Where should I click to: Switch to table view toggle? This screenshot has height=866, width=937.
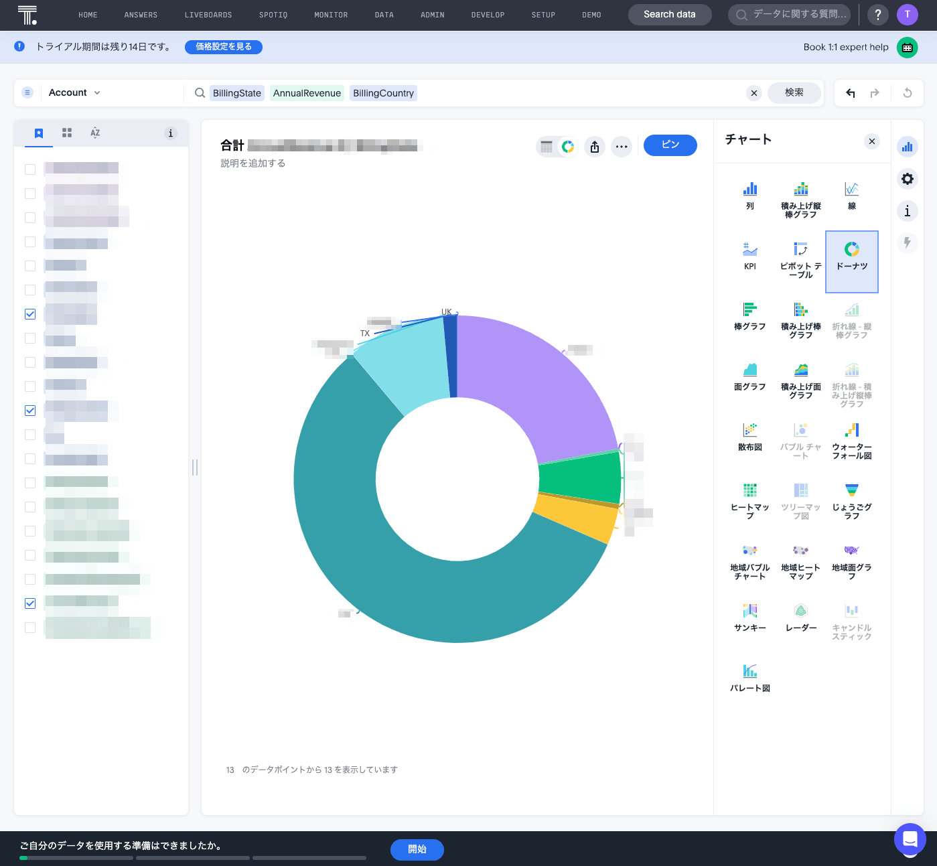click(x=547, y=147)
